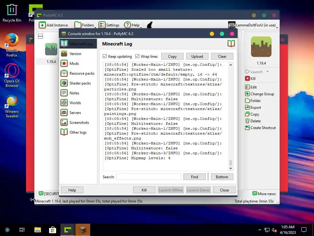Toggle the Wrap lines checkbox

coord(137,56)
